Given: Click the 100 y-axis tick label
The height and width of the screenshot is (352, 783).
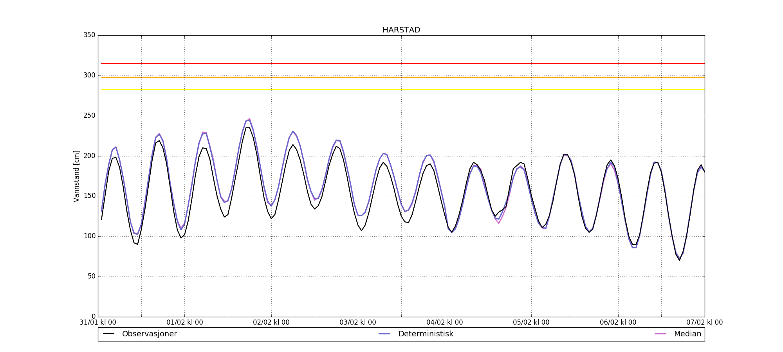Looking at the screenshot, I should click(x=89, y=236).
